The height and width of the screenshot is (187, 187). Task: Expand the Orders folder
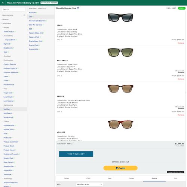point(6,121)
